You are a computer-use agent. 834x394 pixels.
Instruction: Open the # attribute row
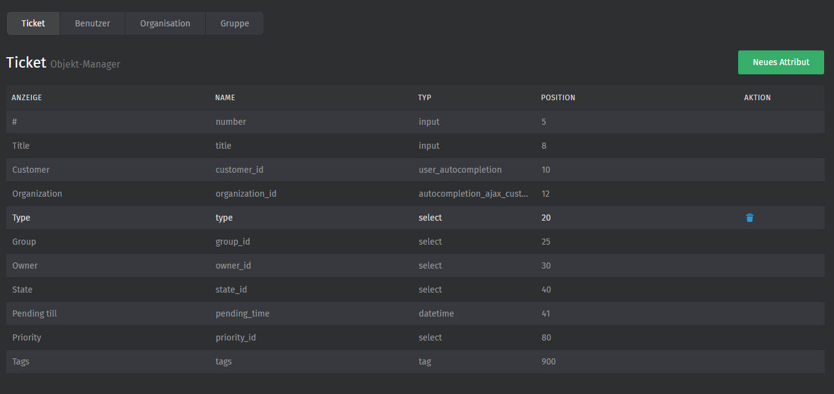coord(415,122)
